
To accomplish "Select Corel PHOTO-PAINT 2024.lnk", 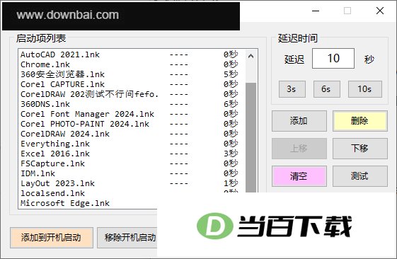I will (132, 124).
